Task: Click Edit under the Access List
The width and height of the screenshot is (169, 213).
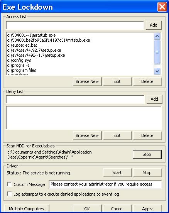Action: [117, 81]
